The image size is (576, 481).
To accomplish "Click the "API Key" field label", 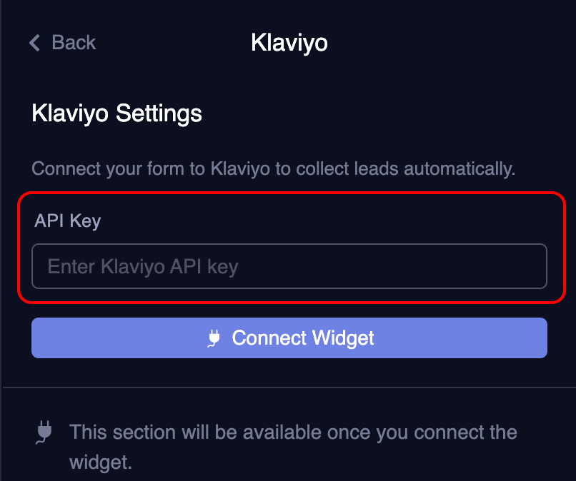I will pyautogui.click(x=67, y=221).
